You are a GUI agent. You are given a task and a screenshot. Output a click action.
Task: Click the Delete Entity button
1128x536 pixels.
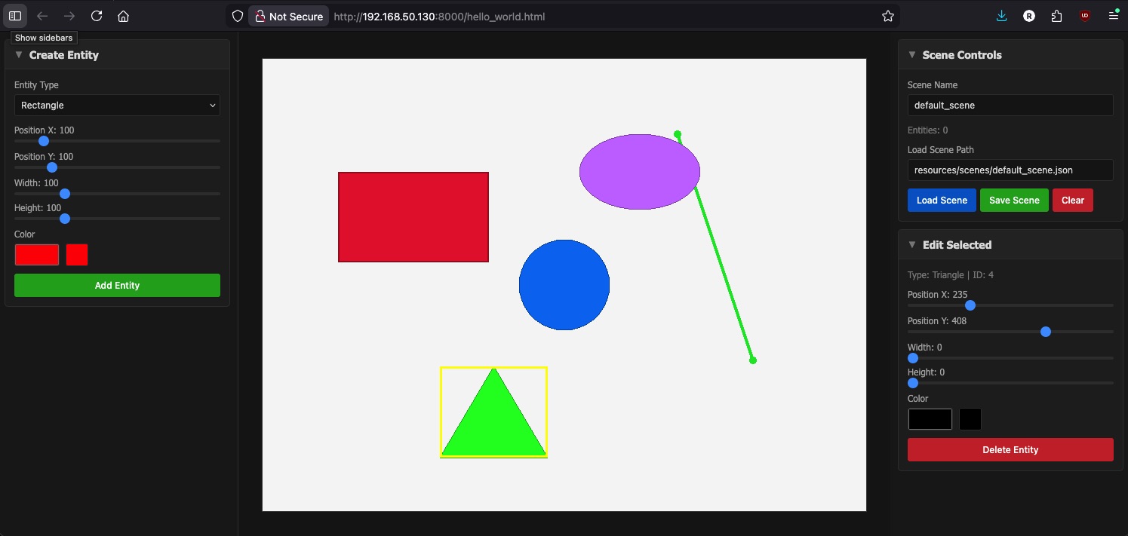pos(1010,450)
